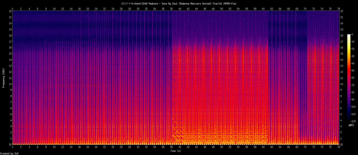This screenshot has height=155, width=358.
Task: Click the "-50" value on the dBFS scale
Action: pyautogui.click(x=352, y=71)
